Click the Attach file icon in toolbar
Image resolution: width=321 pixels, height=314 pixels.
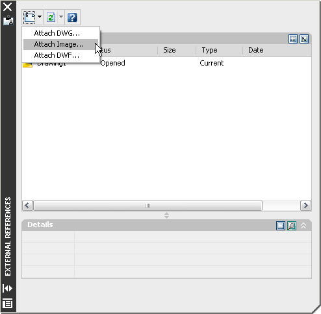coord(30,18)
